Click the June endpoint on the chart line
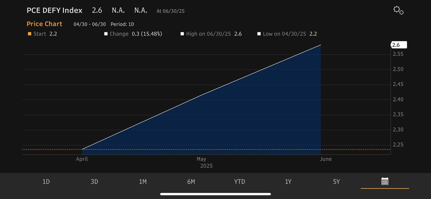 tap(320, 45)
